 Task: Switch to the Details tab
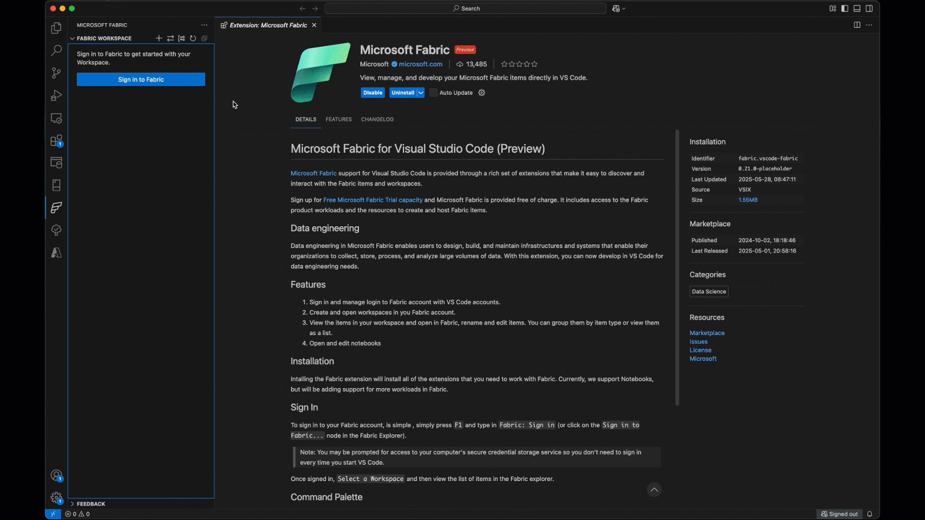point(305,119)
